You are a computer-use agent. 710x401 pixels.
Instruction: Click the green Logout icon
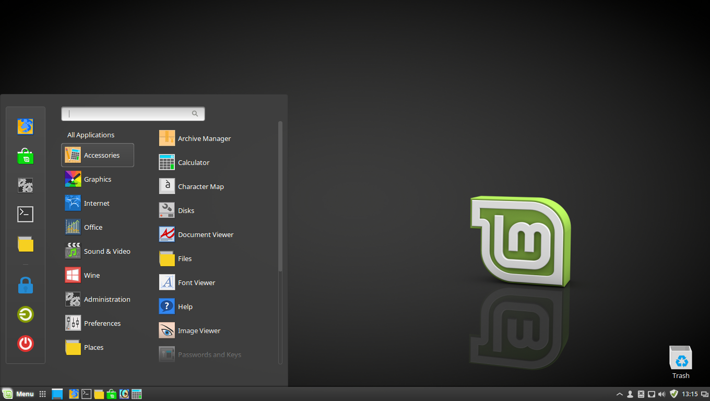tap(26, 314)
